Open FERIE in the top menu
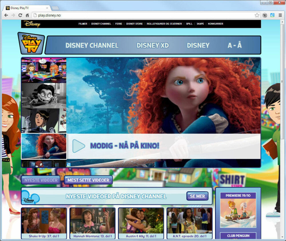 pos(119,24)
